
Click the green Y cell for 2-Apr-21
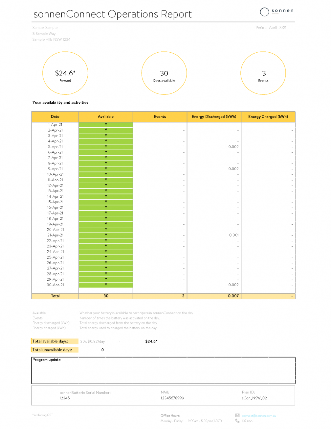pyautogui.click(x=106, y=130)
